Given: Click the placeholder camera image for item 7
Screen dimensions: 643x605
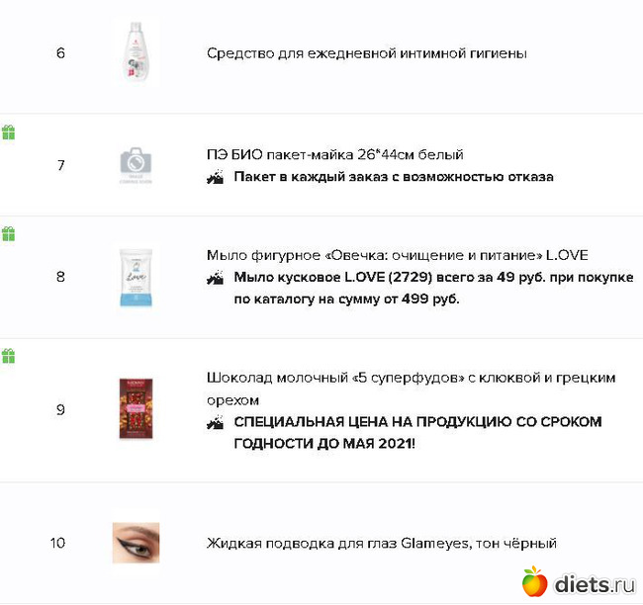Looking at the screenshot, I should [136, 165].
